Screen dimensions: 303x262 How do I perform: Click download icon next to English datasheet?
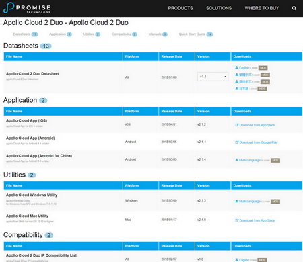(236, 67)
